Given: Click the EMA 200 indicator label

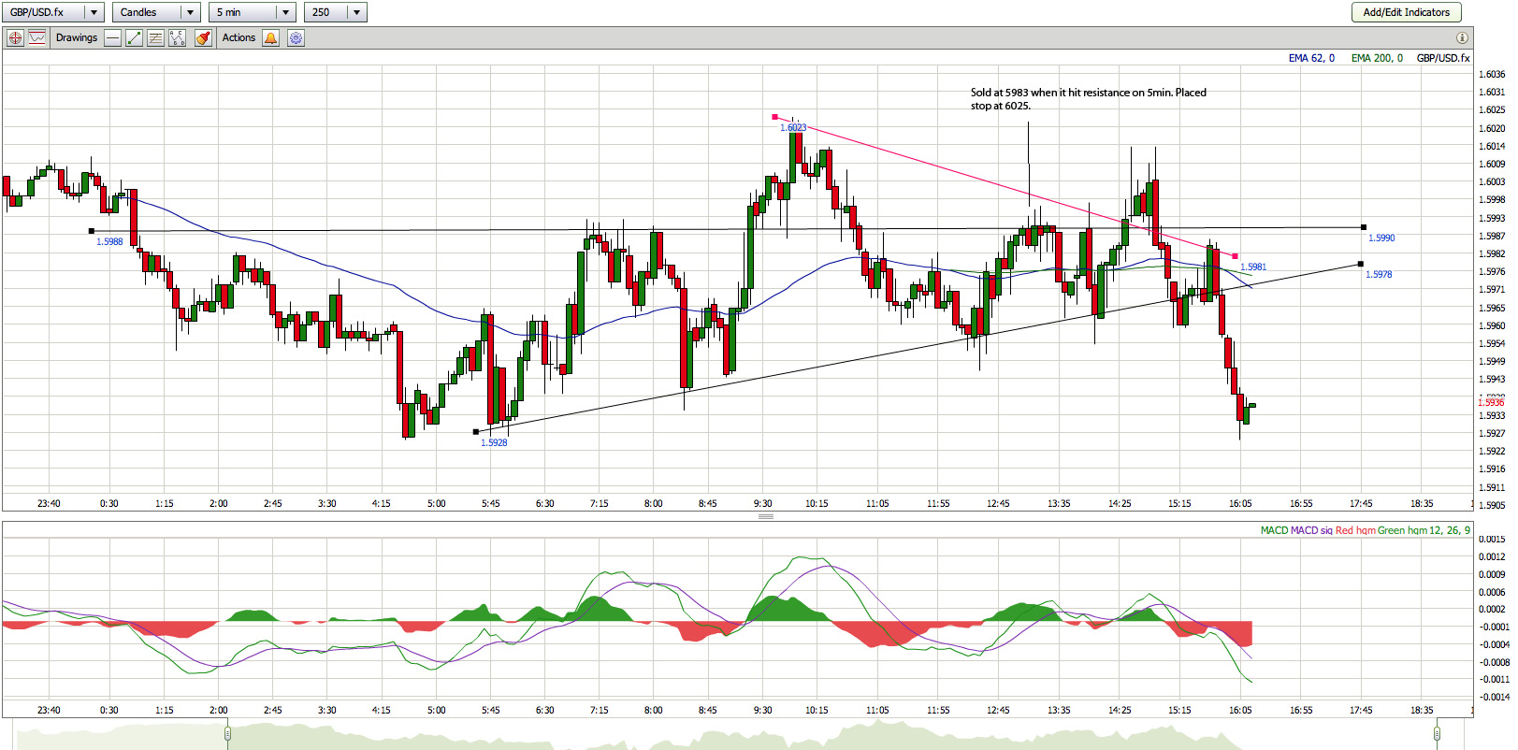Looking at the screenshot, I should (x=1376, y=58).
